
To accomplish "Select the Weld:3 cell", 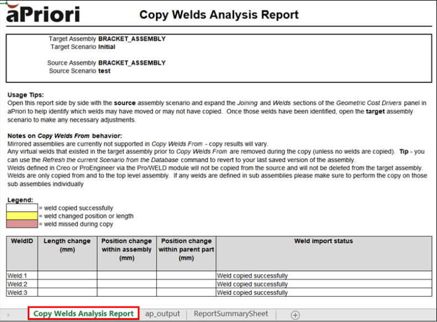I will coord(22,293).
